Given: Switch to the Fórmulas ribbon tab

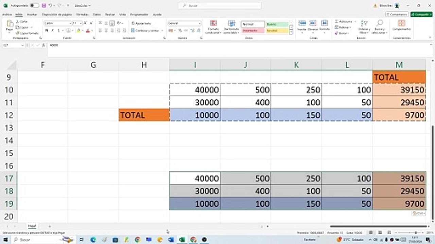Looking at the screenshot, I should click(82, 15).
